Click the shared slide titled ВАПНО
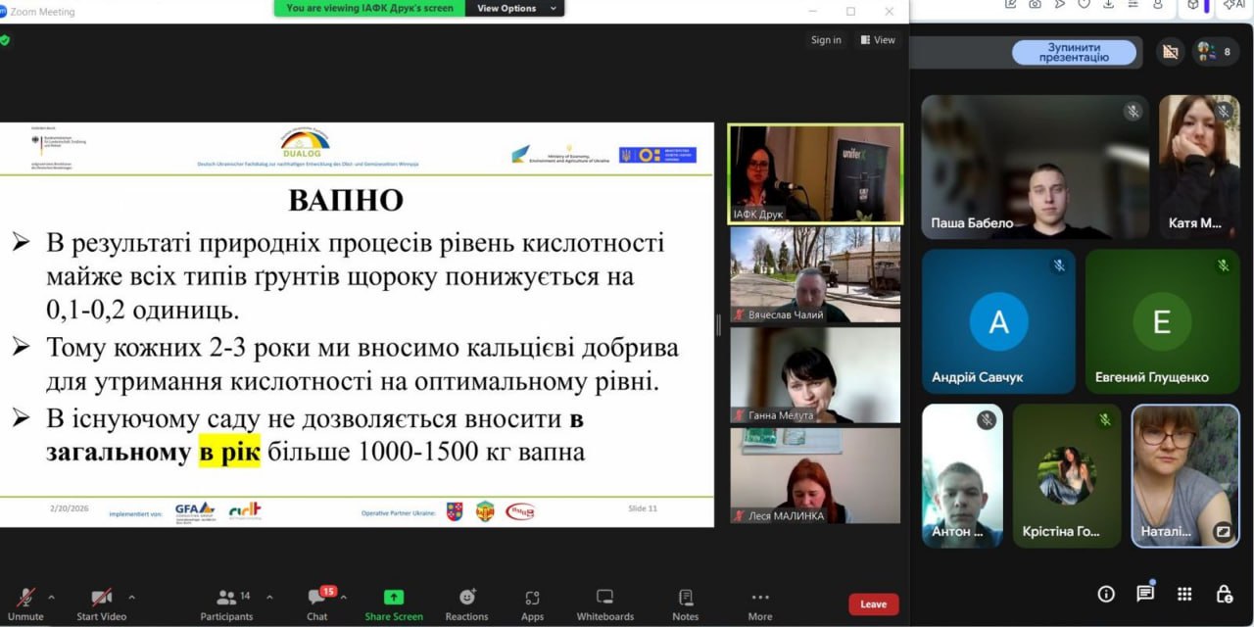 pos(357,324)
